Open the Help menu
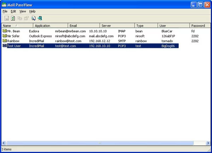 32,12
